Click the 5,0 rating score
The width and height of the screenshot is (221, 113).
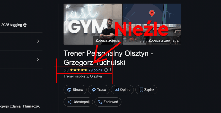(66, 70)
